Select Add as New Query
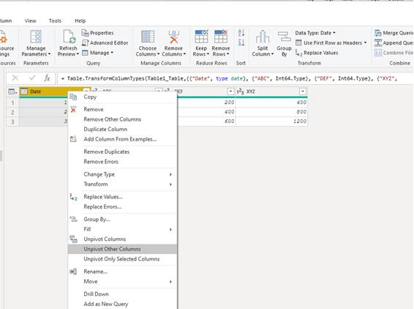The height and width of the screenshot is (309, 414). point(122,304)
